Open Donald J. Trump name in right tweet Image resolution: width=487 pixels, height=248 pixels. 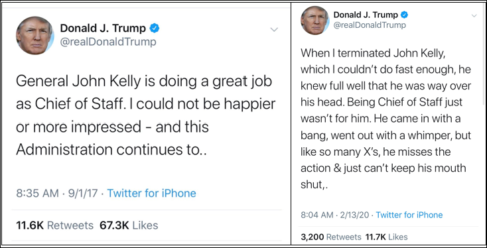(x=366, y=15)
